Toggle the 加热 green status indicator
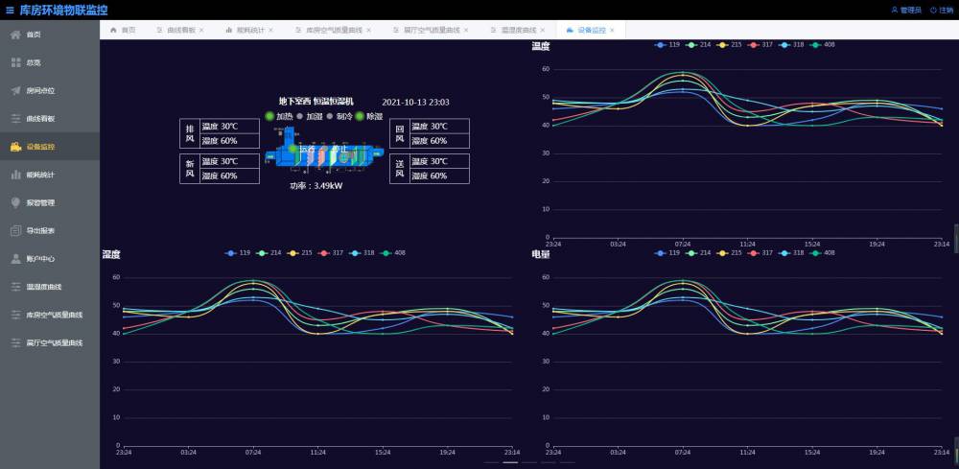959x469 pixels. [269, 116]
